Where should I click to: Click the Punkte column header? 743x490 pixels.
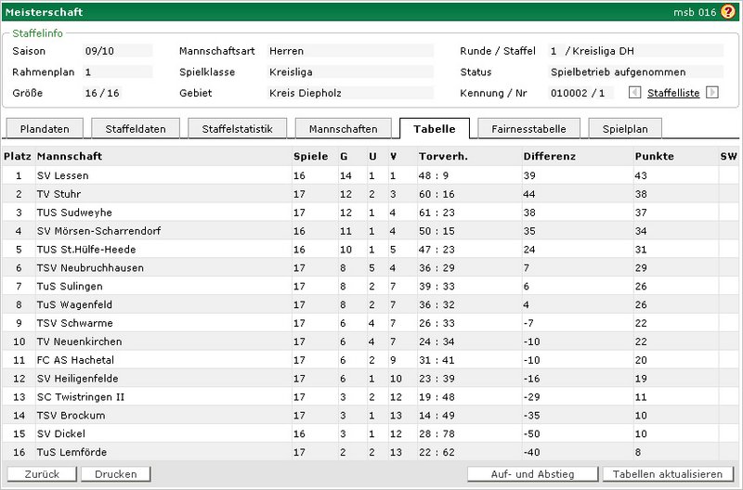click(x=655, y=156)
